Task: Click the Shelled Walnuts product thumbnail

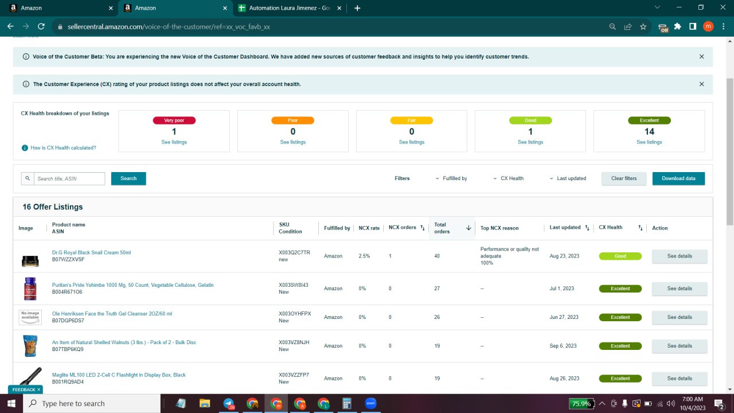Action: pos(30,346)
